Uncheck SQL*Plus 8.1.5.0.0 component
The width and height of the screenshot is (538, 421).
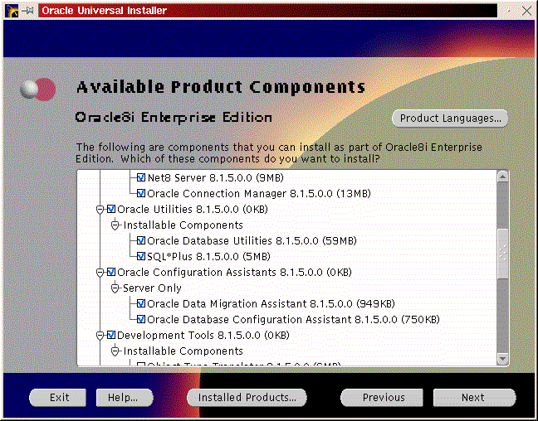point(141,256)
